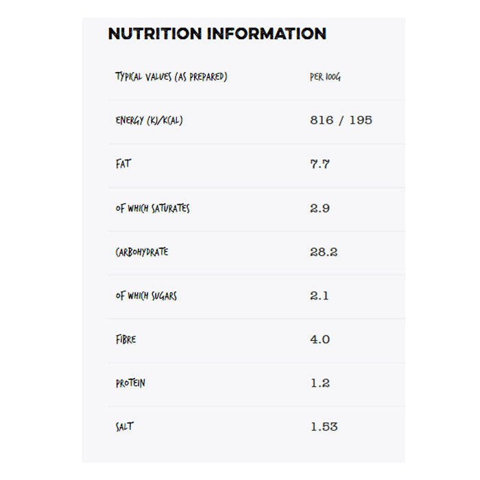Select the Of Which Sugars label
The image size is (480, 480).
[146, 296]
